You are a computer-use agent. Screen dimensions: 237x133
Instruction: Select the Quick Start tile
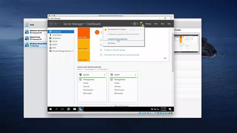point(84,33)
